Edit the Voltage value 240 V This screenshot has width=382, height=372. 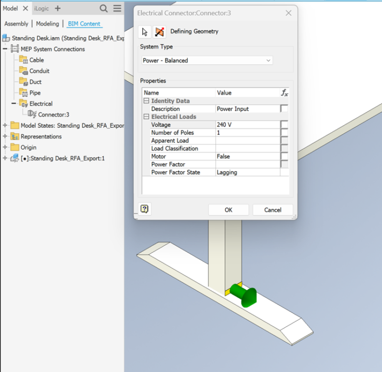click(x=248, y=125)
